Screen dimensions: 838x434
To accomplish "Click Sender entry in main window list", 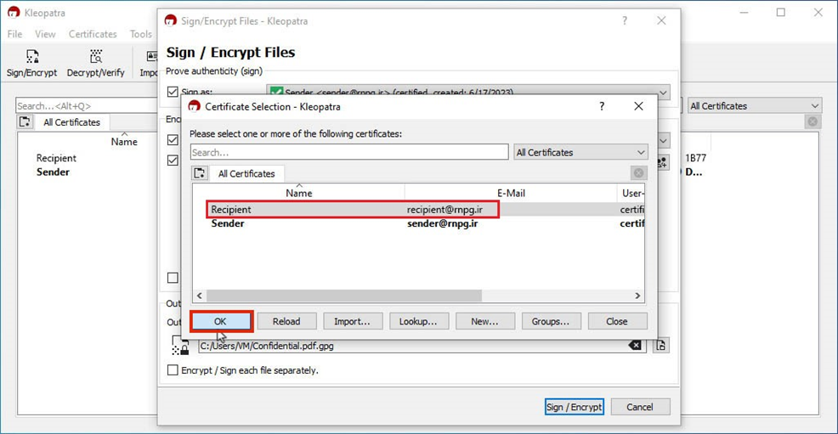I will coord(53,172).
